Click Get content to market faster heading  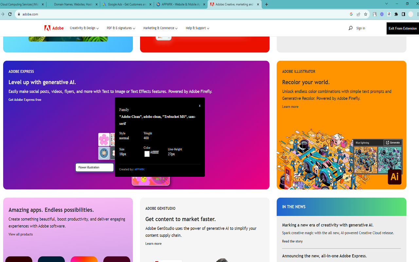[180, 219]
